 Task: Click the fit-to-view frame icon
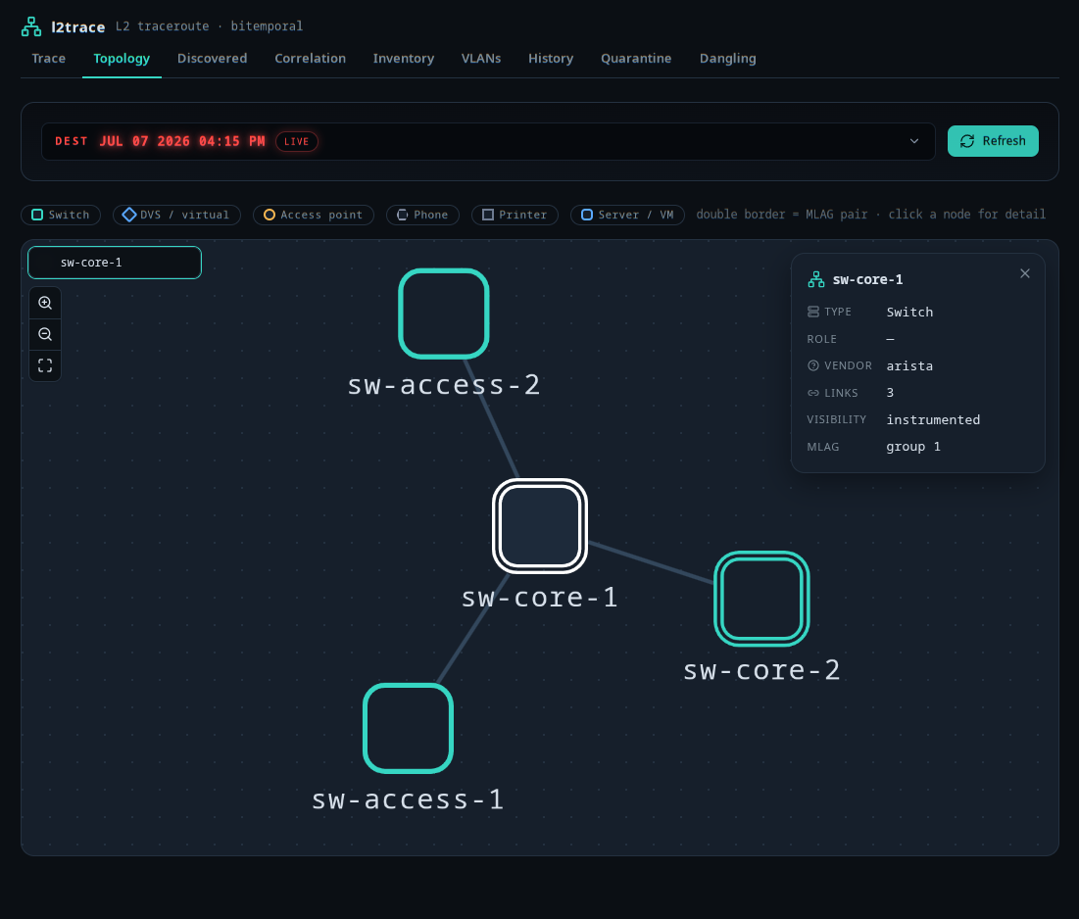pyautogui.click(x=45, y=365)
